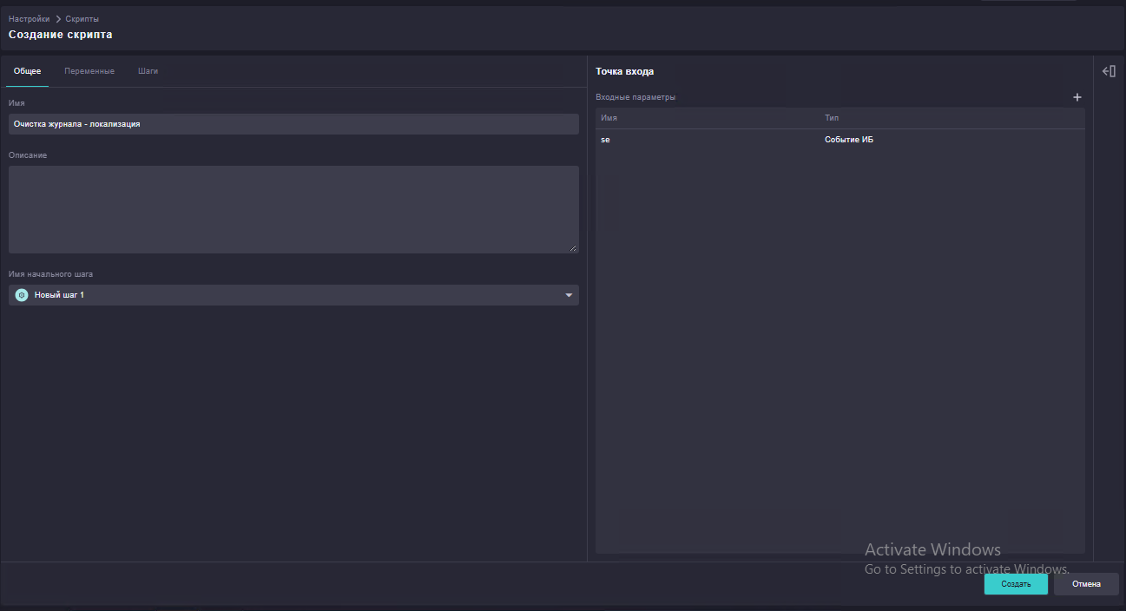Screen dimensions: 1126x611
Task: Click inside the Описание text area
Action: (x=293, y=209)
